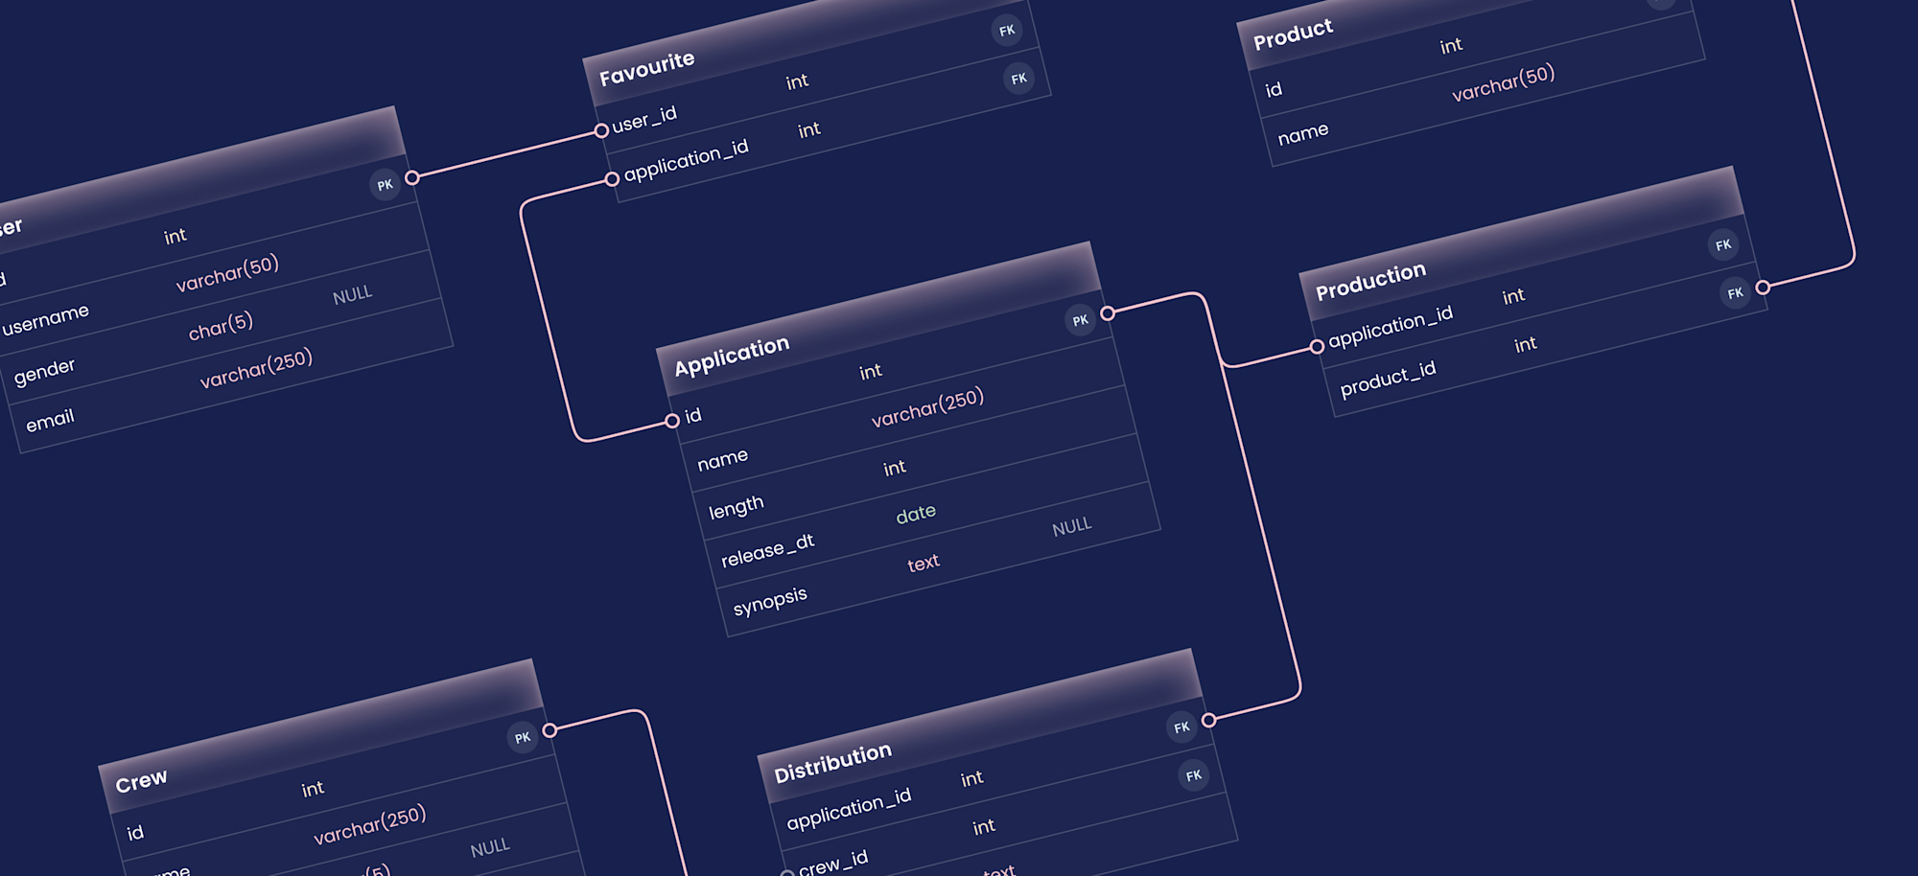Select the application_id field in Distribution
This screenshot has height=876, width=1918.
[x=849, y=809]
